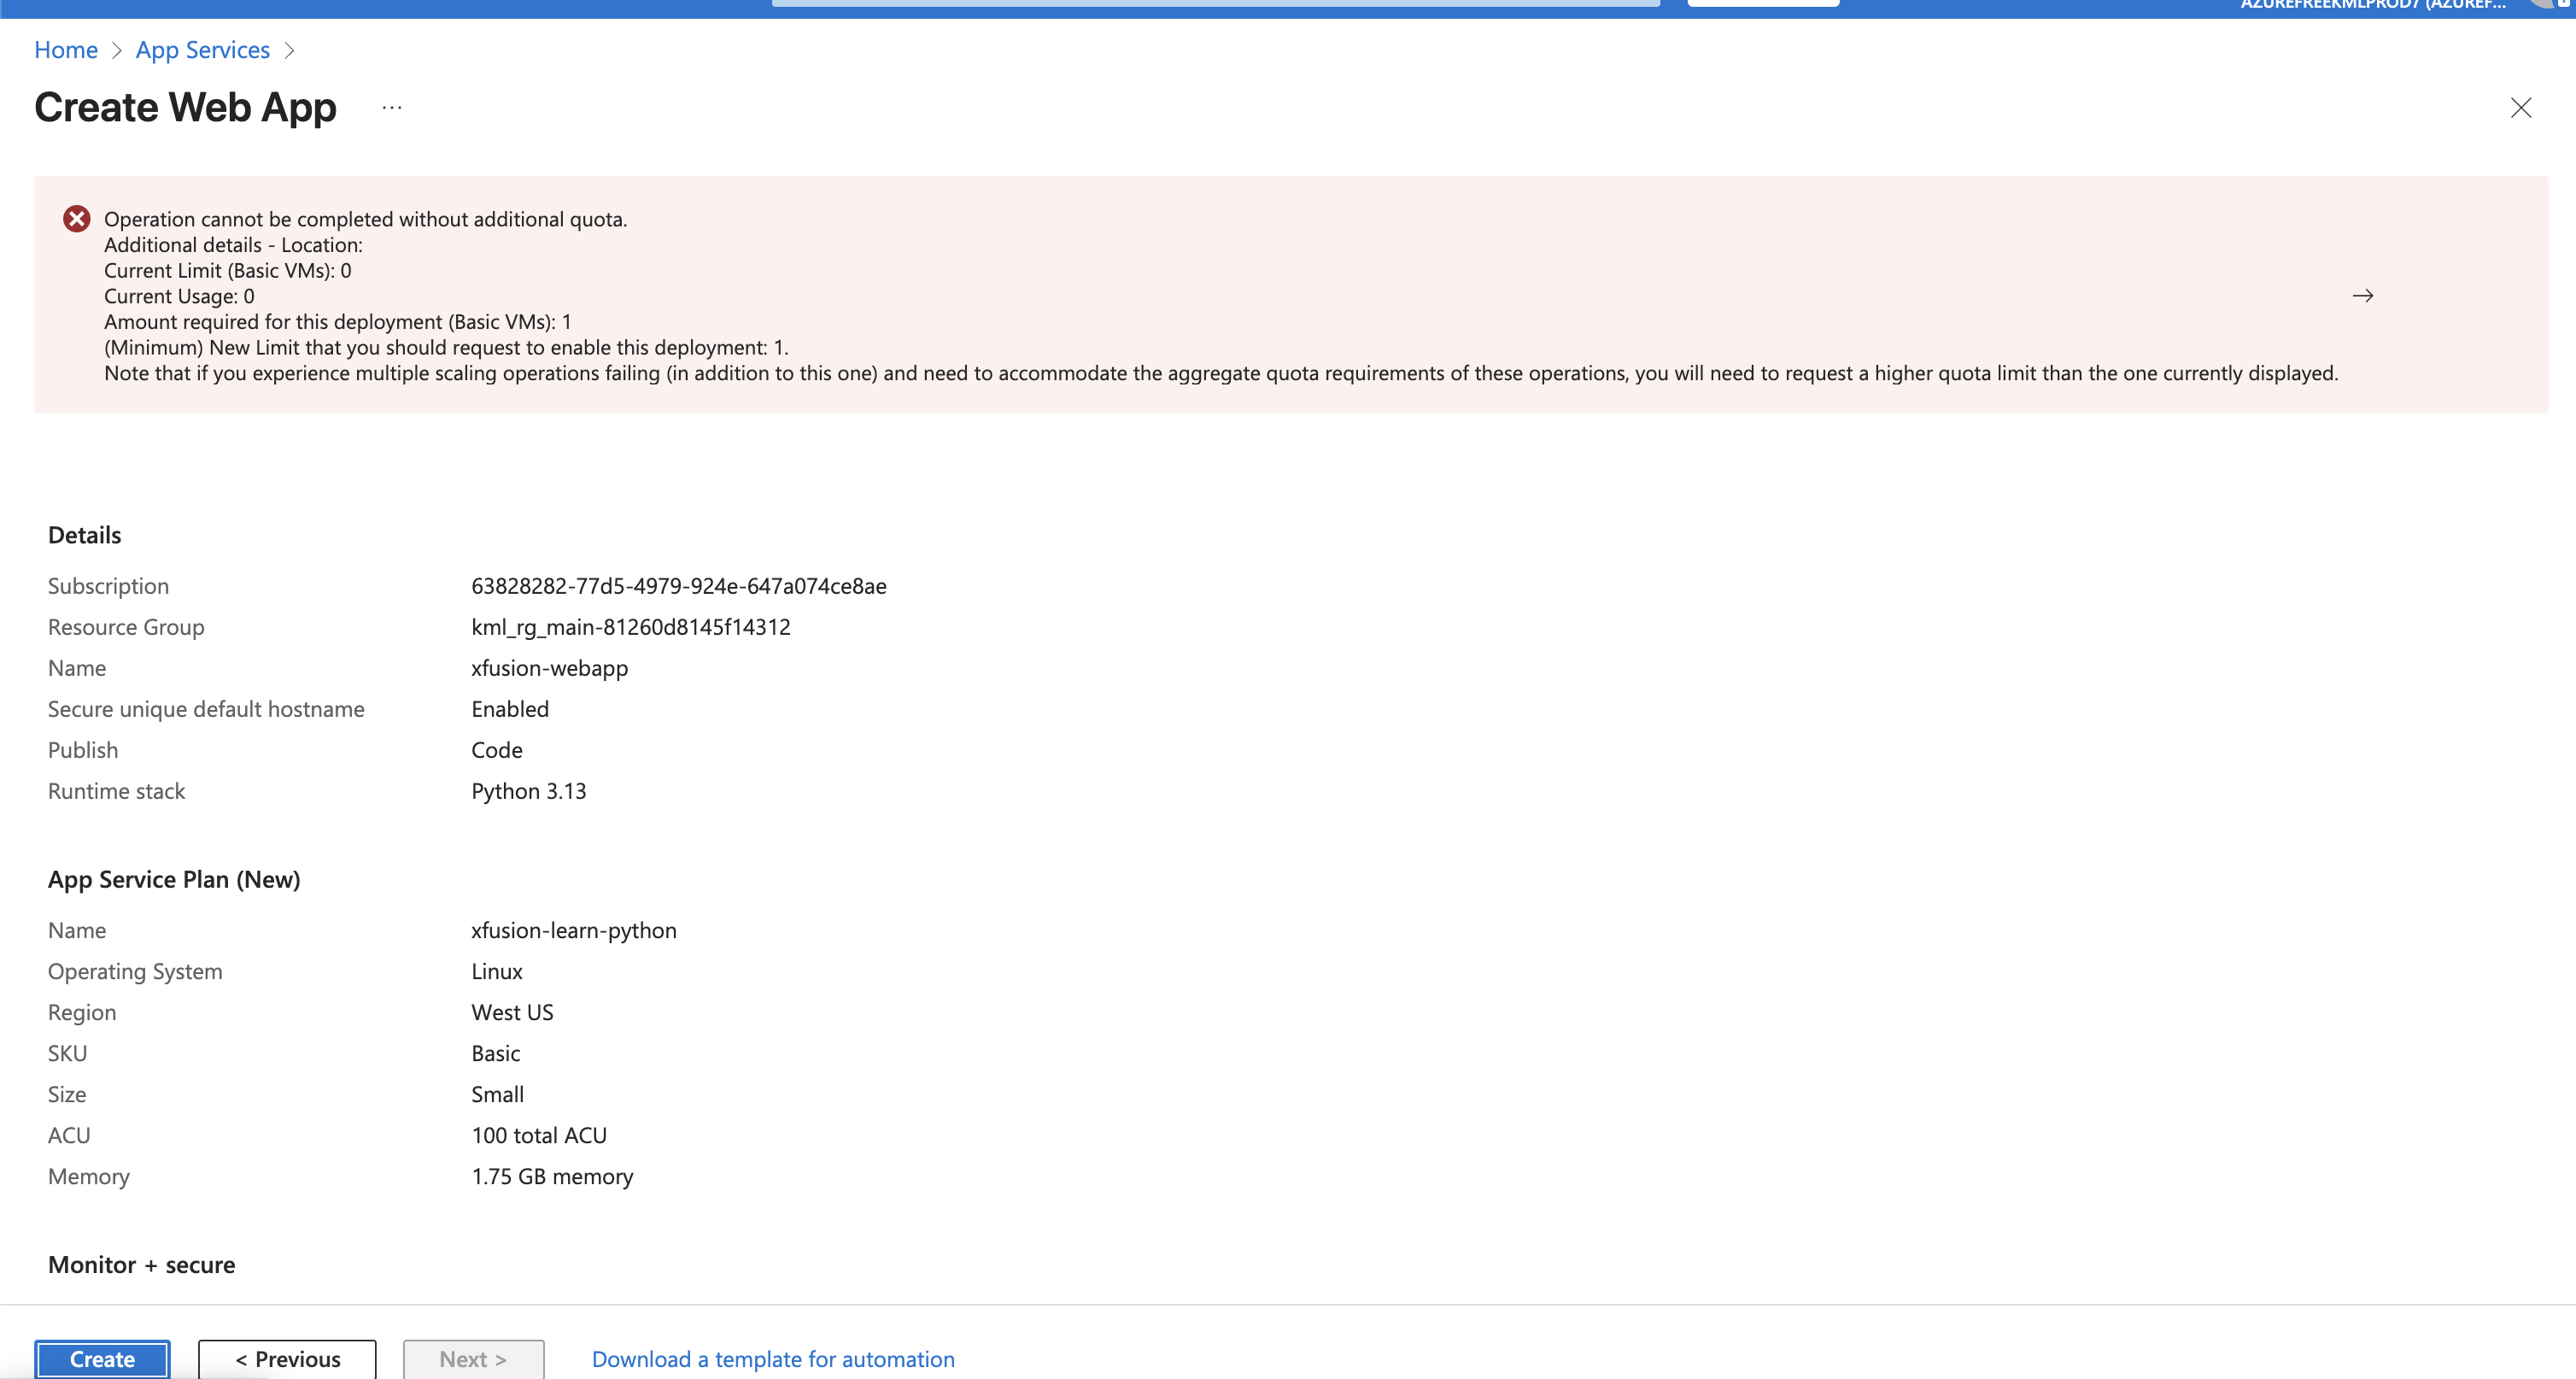The image size is (2576, 1379).
Task: Go back with Previous button
Action: pos(287,1359)
